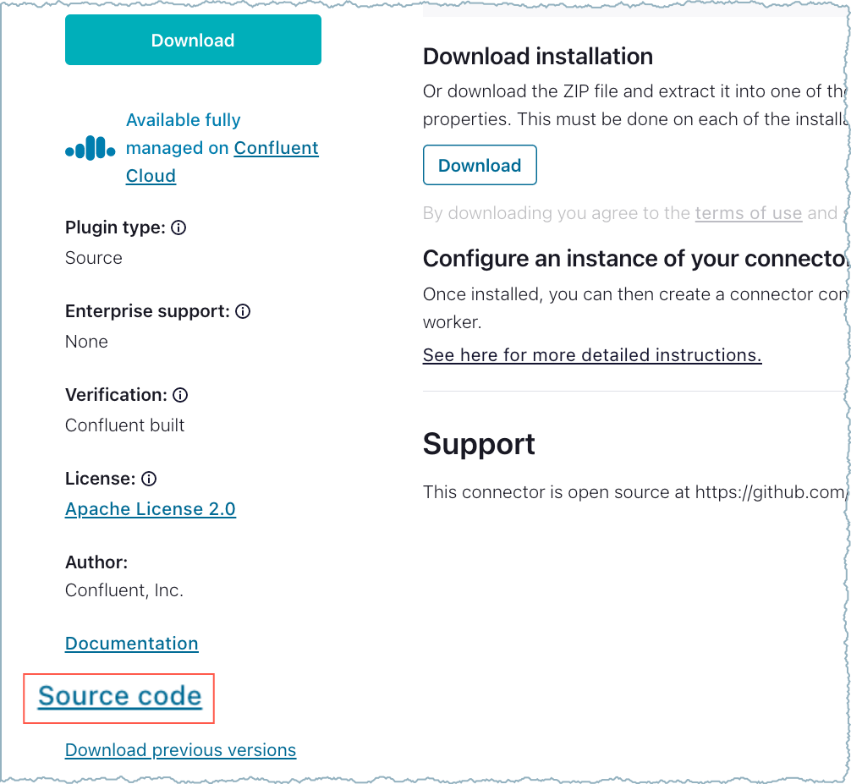Open the Apache License 2.0 page
The image size is (851, 784).
click(x=150, y=509)
